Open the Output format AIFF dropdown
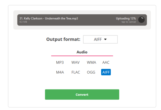The image size is (161, 110). coord(100,39)
